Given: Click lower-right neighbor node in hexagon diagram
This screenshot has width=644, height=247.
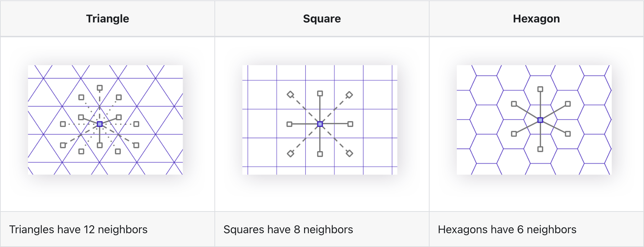Looking at the screenshot, I should tap(568, 134).
